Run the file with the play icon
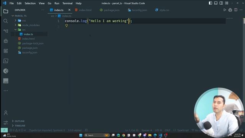The width and height of the screenshot is (245, 138). coord(225,10)
